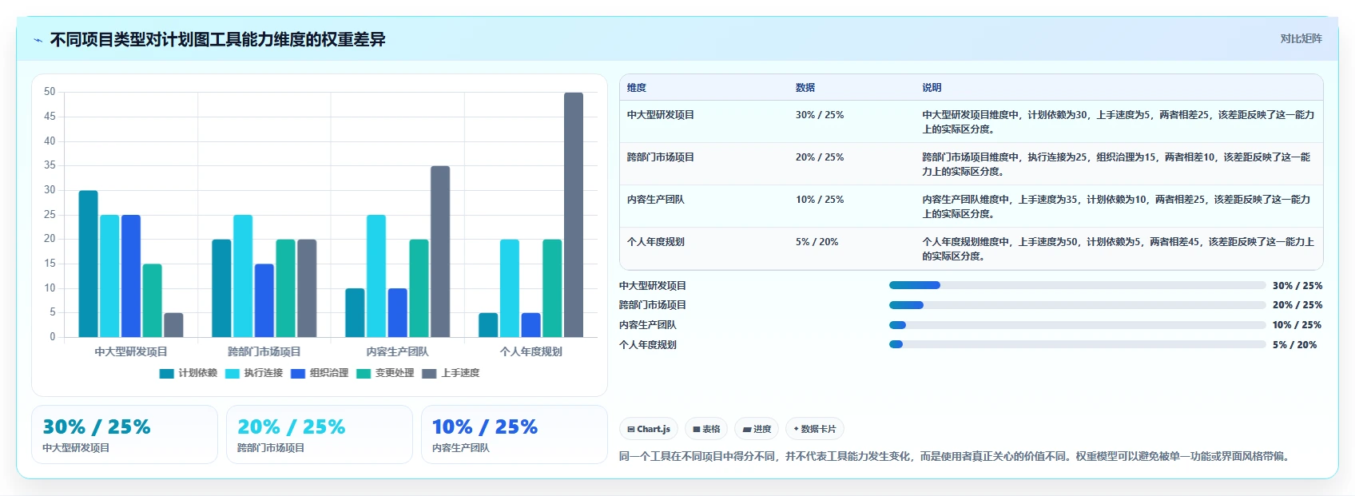Click the description starting 跨部门市场项目维度中
Screen dimensions: 1355x496
[x=1117, y=165]
